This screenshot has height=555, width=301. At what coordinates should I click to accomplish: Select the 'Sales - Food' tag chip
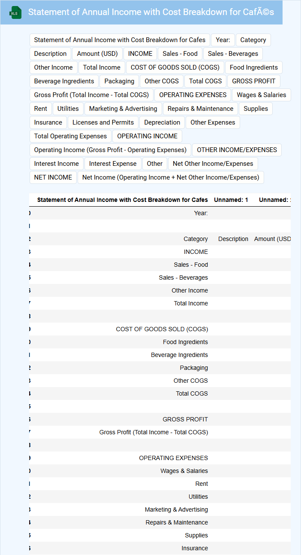pos(180,54)
